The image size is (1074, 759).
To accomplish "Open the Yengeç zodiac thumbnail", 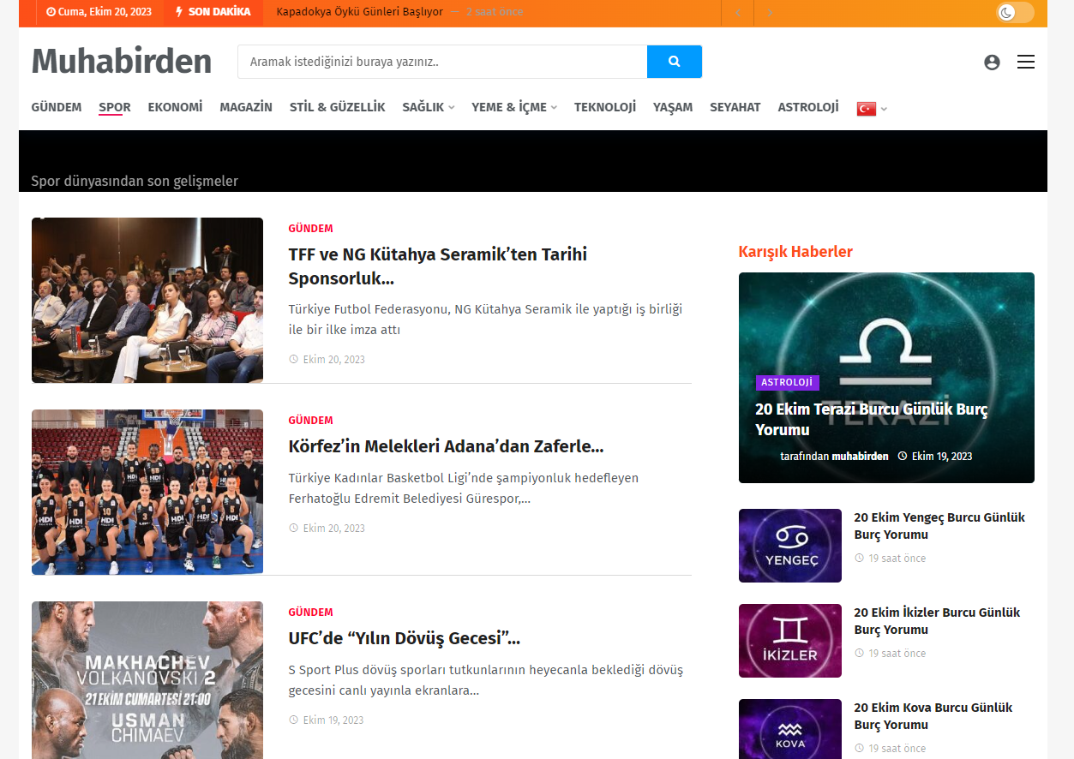I will point(790,546).
